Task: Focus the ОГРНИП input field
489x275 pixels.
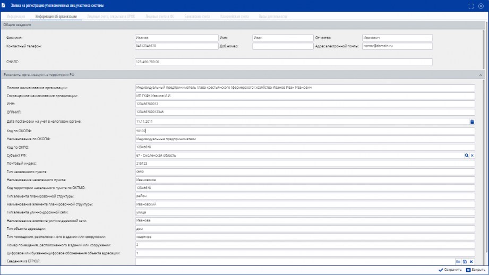Action: coord(305,112)
